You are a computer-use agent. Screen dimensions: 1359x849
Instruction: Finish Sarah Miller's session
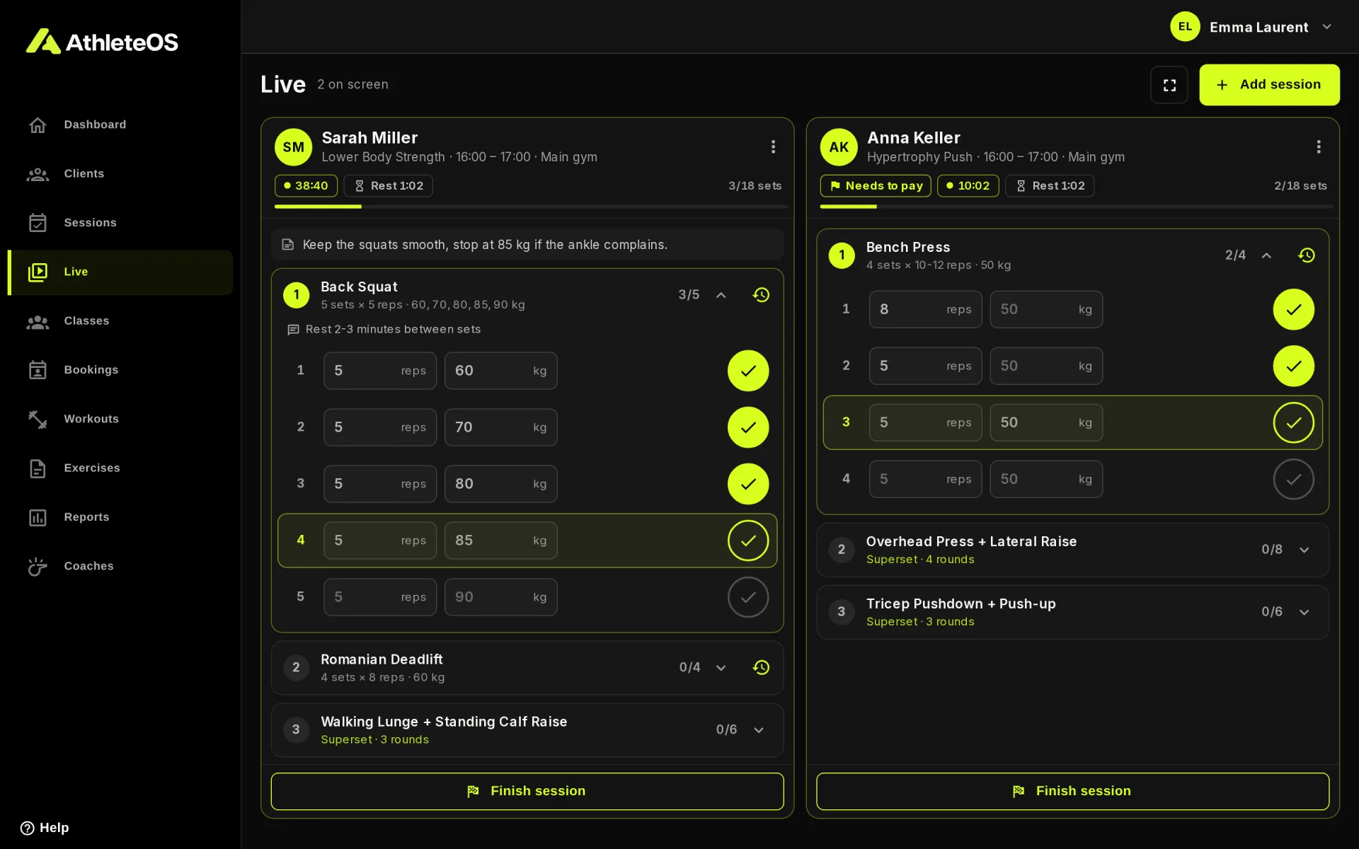click(527, 791)
